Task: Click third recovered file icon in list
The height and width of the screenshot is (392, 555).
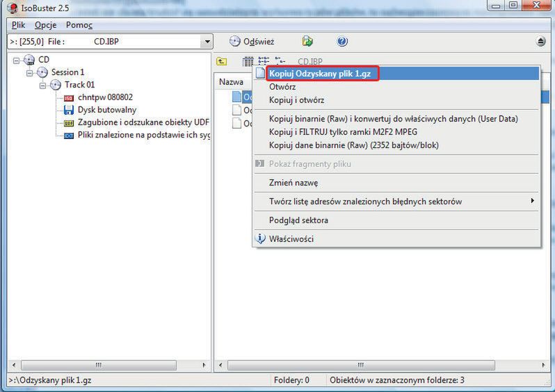Action: (236, 123)
